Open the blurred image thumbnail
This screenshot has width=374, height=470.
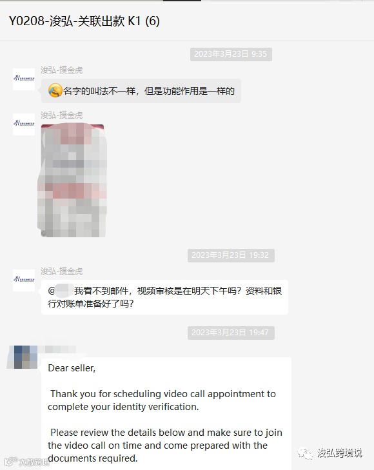(72, 180)
